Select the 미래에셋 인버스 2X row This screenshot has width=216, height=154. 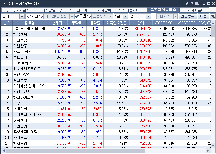click(106, 86)
